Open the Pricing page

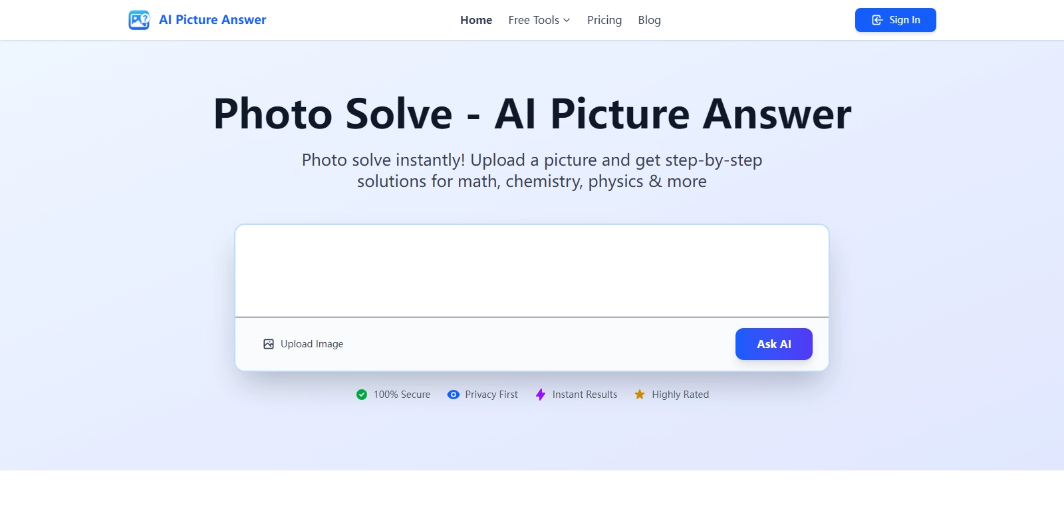604,20
